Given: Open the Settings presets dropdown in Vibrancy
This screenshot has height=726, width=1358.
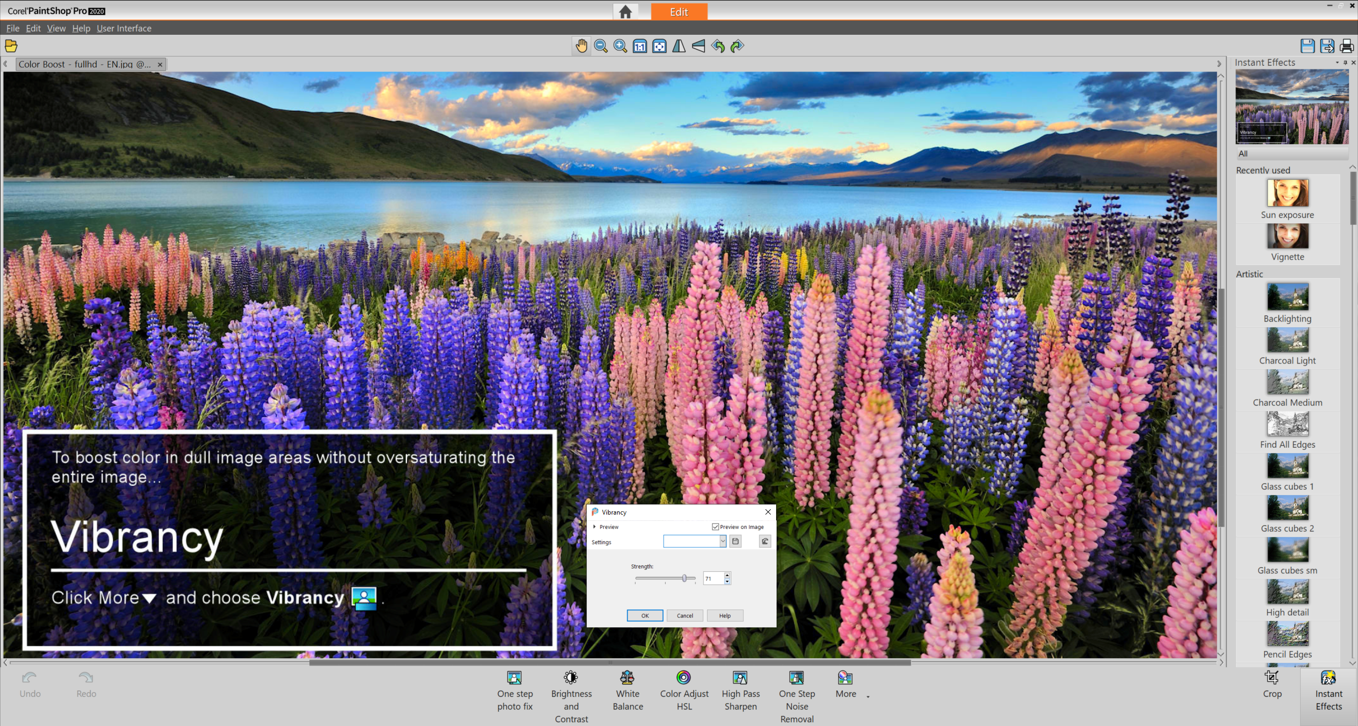Looking at the screenshot, I should point(722,541).
